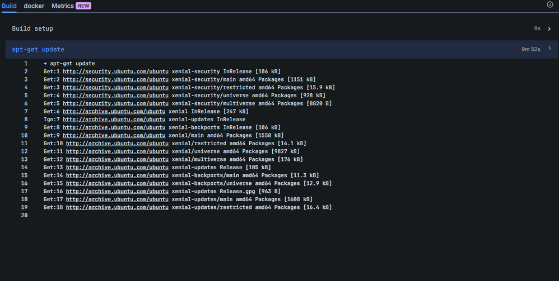
Task: Select log line number 20
Action: coord(24,216)
